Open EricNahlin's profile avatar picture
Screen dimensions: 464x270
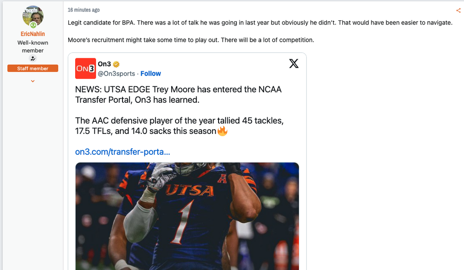click(x=32, y=17)
